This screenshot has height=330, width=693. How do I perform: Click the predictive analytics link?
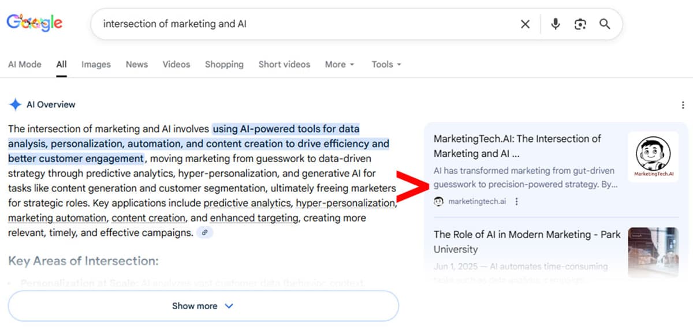(x=247, y=203)
